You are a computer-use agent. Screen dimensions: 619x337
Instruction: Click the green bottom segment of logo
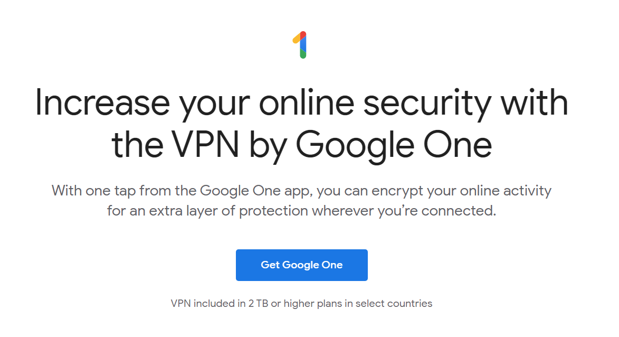[303, 54]
